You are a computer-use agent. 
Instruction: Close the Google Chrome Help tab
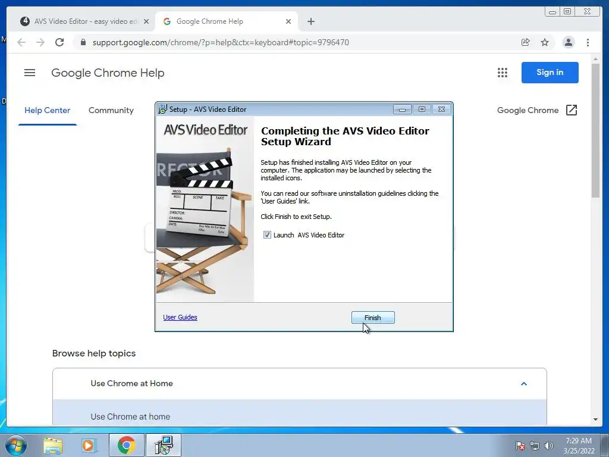288,21
